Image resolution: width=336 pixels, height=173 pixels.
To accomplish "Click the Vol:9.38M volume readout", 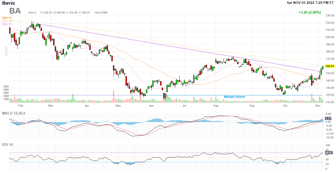I will pos(101,13).
